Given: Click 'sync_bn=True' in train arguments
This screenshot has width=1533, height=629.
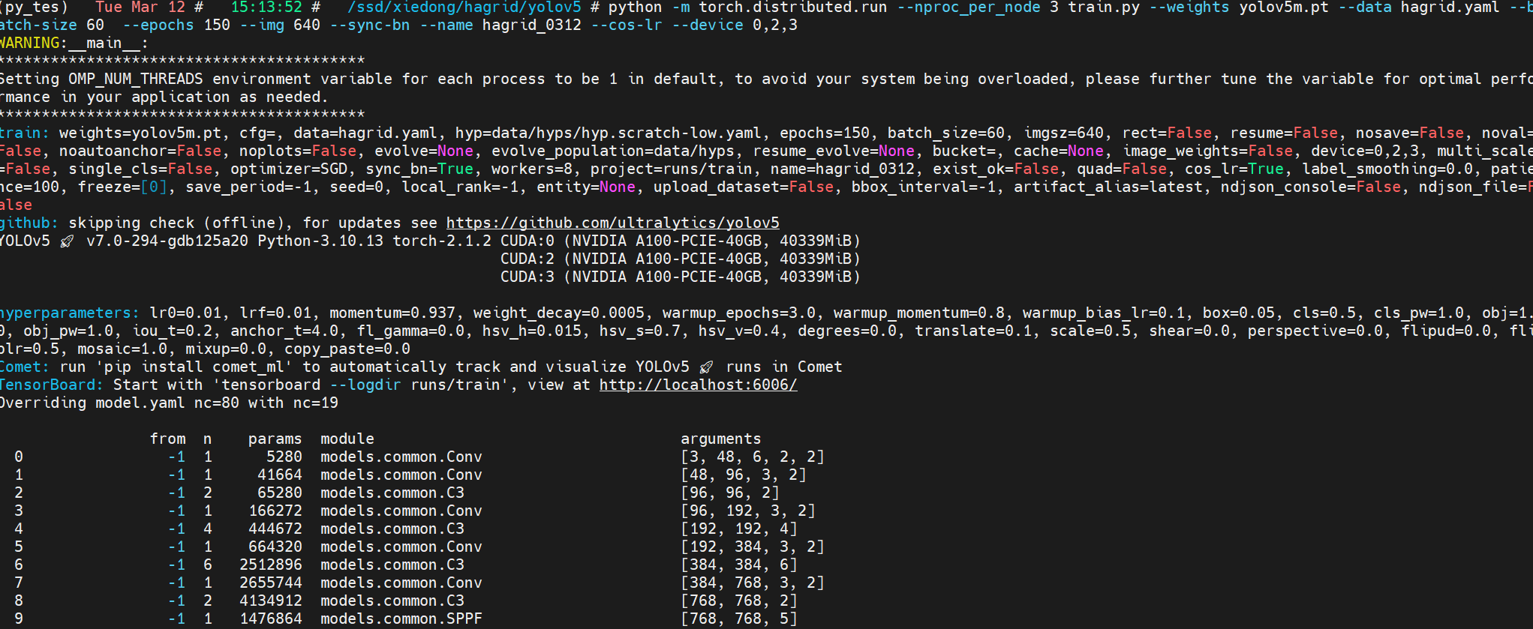Looking at the screenshot, I should tap(419, 169).
